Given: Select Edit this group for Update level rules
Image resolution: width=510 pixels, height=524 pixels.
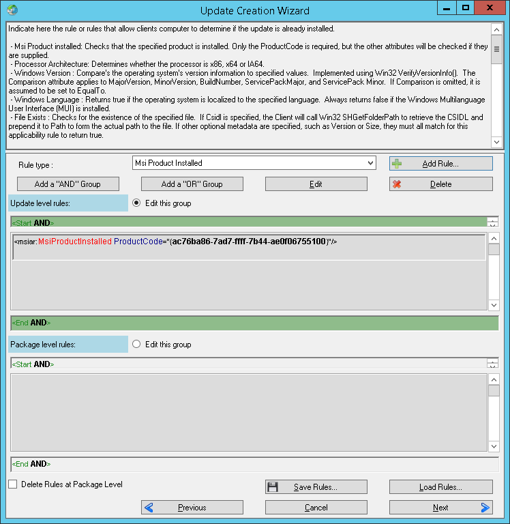Looking at the screenshot, I should tap(136, 203).
